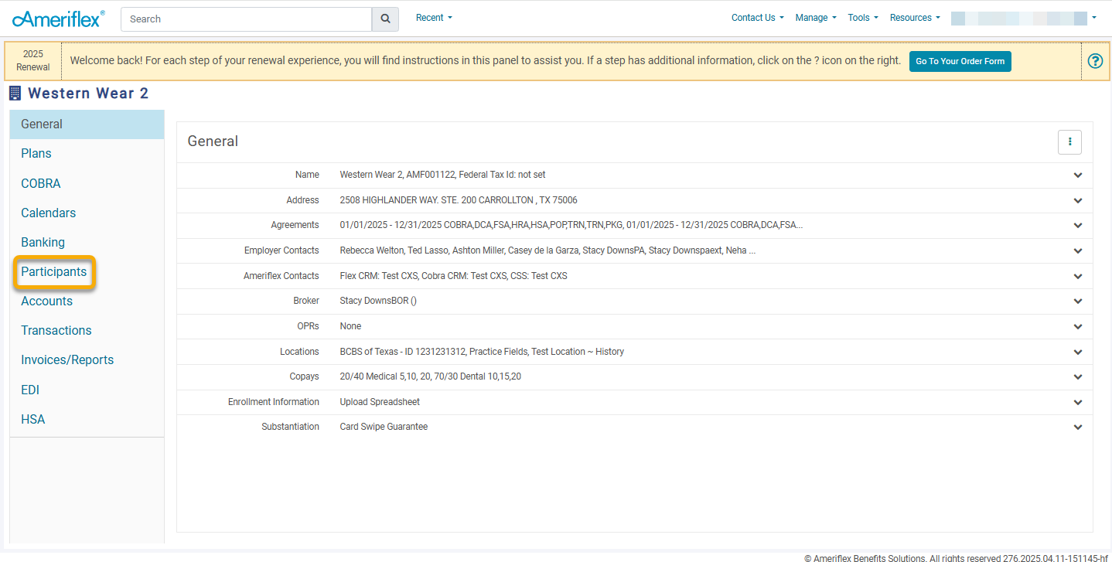Expand the Address row chevron
Screen dimensions: 1112x562
[1077, 201]
